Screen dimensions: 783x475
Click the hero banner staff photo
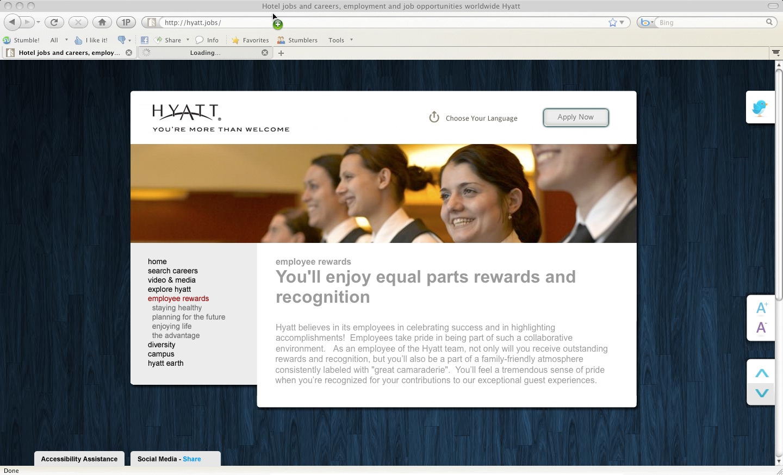point(383,193)
